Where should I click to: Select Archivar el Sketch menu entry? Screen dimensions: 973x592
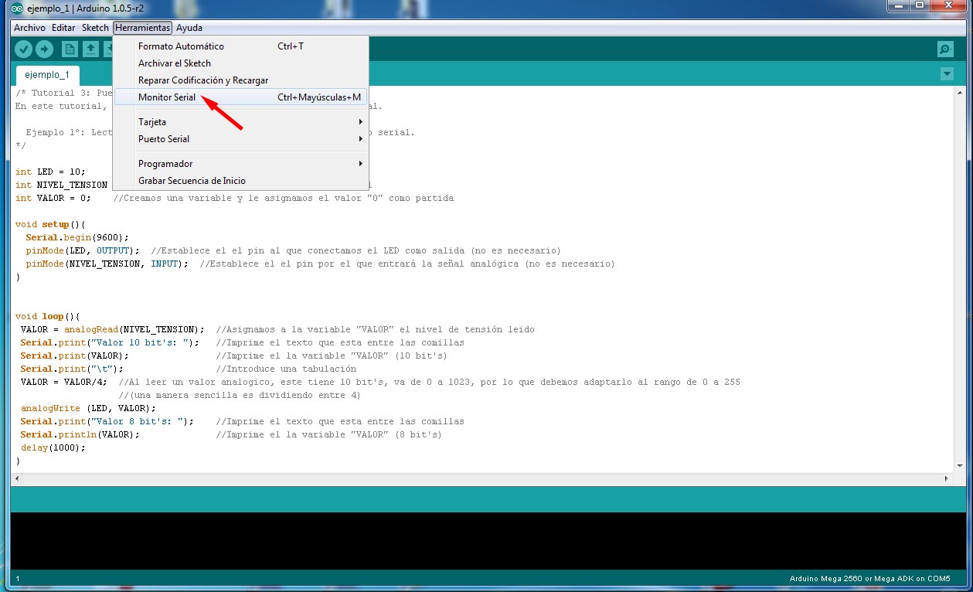point(240,63)
